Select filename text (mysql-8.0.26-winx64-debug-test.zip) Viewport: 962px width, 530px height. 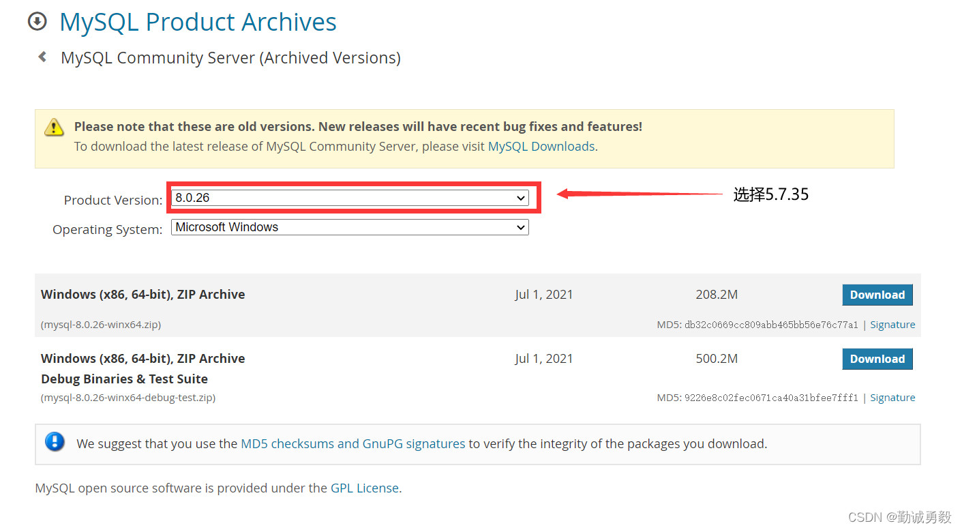pos(128,398)
